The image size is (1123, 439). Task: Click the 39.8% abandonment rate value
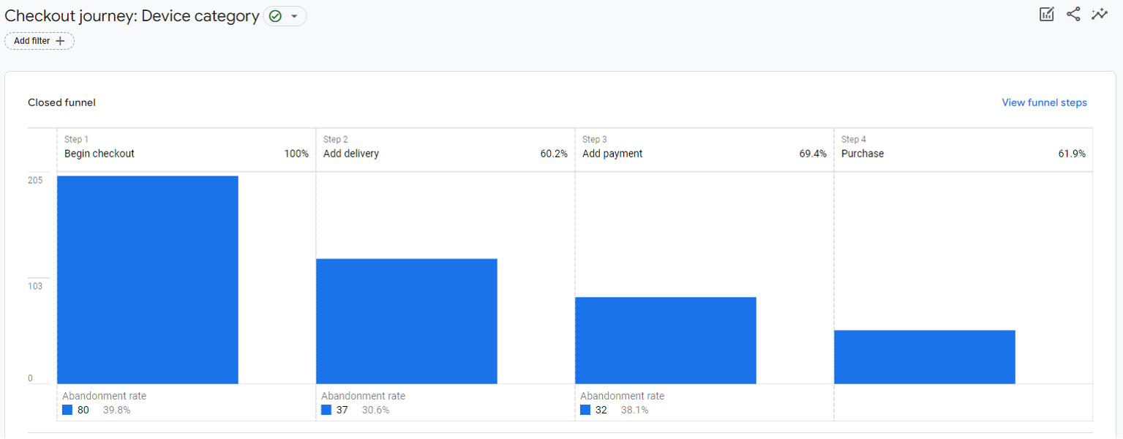pyautogui.click(x=117, y=410)
